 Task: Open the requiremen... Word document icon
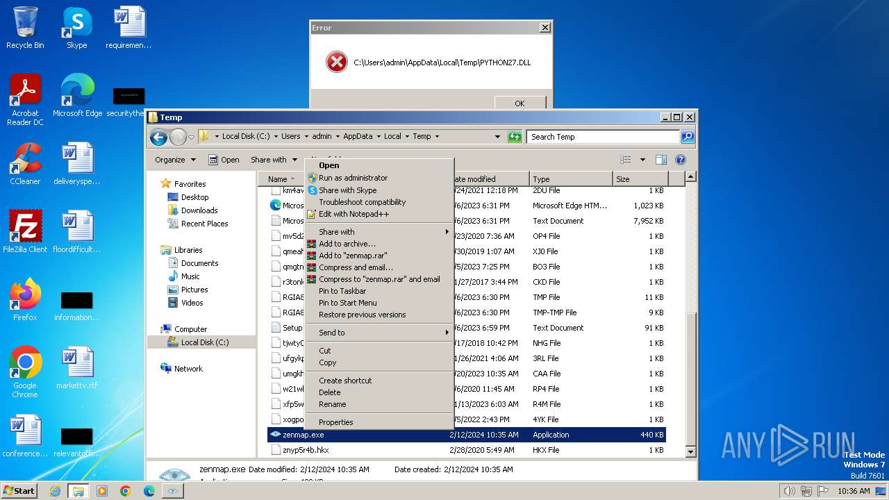click(128, 28)
